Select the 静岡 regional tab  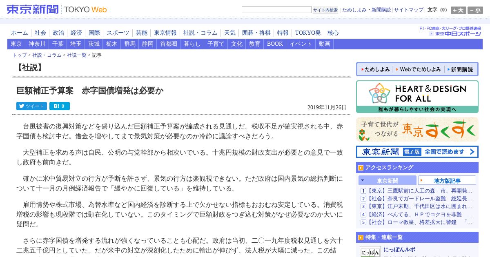tap(148, 44)
